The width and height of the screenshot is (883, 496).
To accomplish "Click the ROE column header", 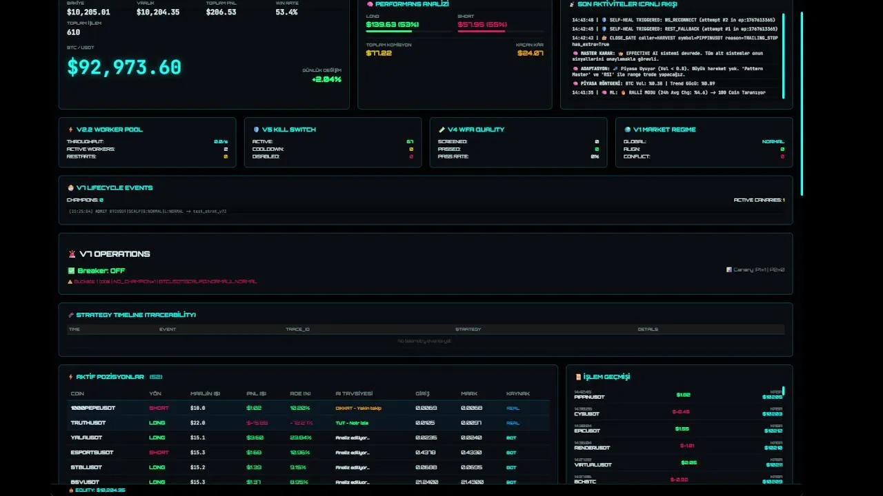I will 300,393.
